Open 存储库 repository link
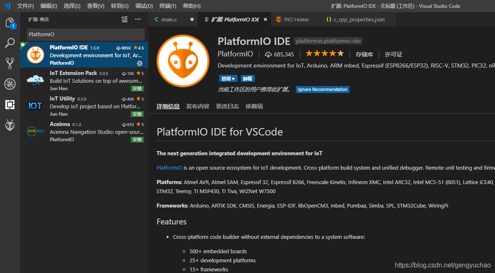Screen dimensions: 495x273 (x=364, y=54)
